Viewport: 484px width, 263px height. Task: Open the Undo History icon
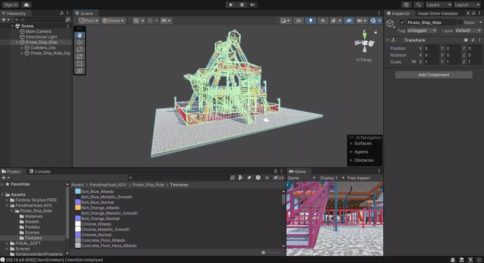(x=406, y=5)
